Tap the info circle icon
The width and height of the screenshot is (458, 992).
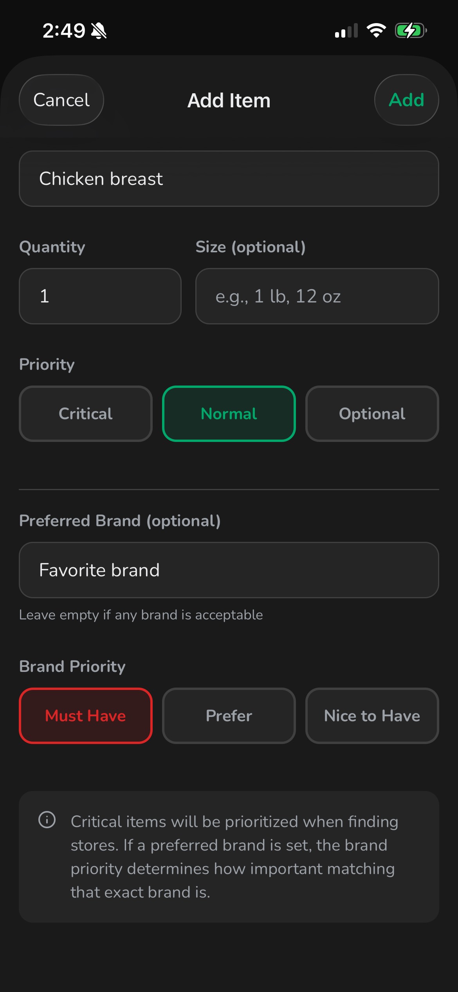(x=47, y=820)
